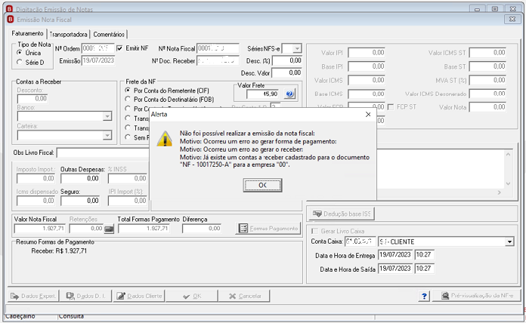Click the Cancelar button
The image size is (526, 323).
pos(245,296)
